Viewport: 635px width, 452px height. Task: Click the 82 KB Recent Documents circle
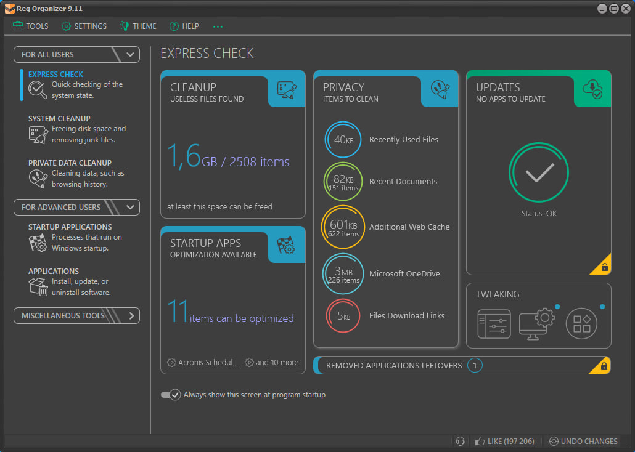point(343,181)
